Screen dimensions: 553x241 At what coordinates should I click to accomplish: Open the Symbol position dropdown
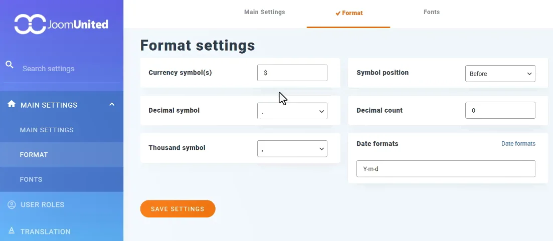click(500, 74)
